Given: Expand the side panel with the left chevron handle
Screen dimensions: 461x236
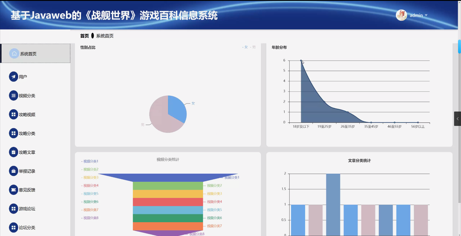Looking at the screenshot, I should [458, 119].
